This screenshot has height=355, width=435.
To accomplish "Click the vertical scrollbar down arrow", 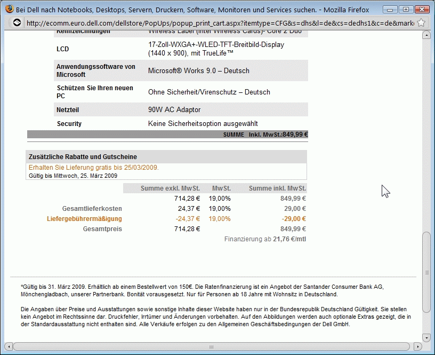I will pos(426,337).
